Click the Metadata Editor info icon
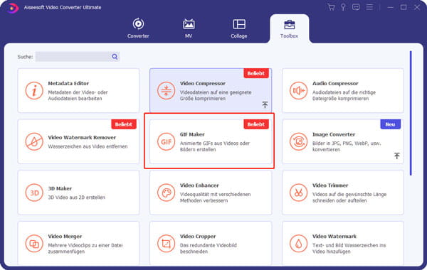The image size is (427, 270). coord(34,90)
